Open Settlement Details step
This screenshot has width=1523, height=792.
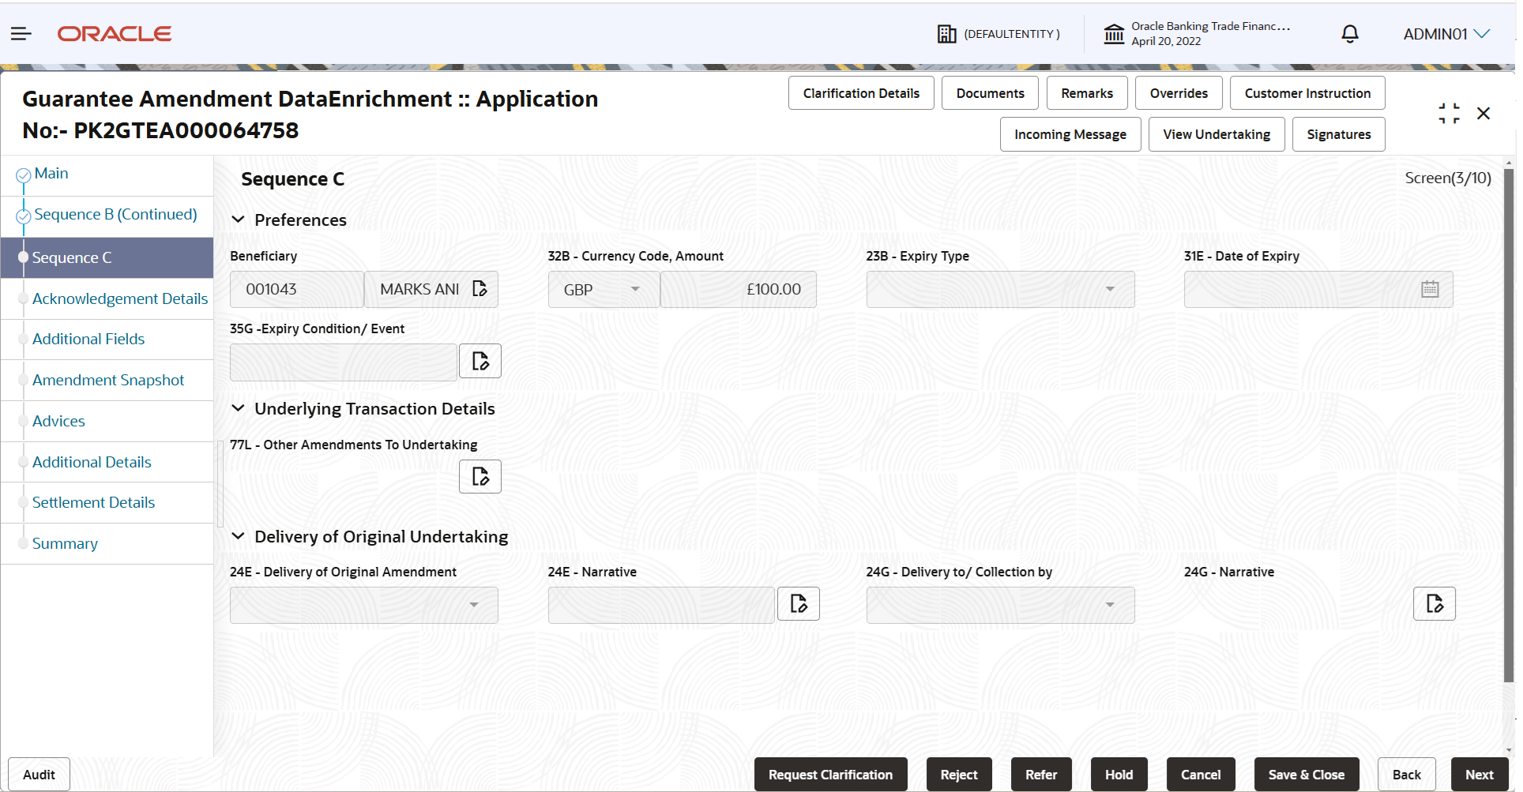pyautogui.click(x=93, y=503)
